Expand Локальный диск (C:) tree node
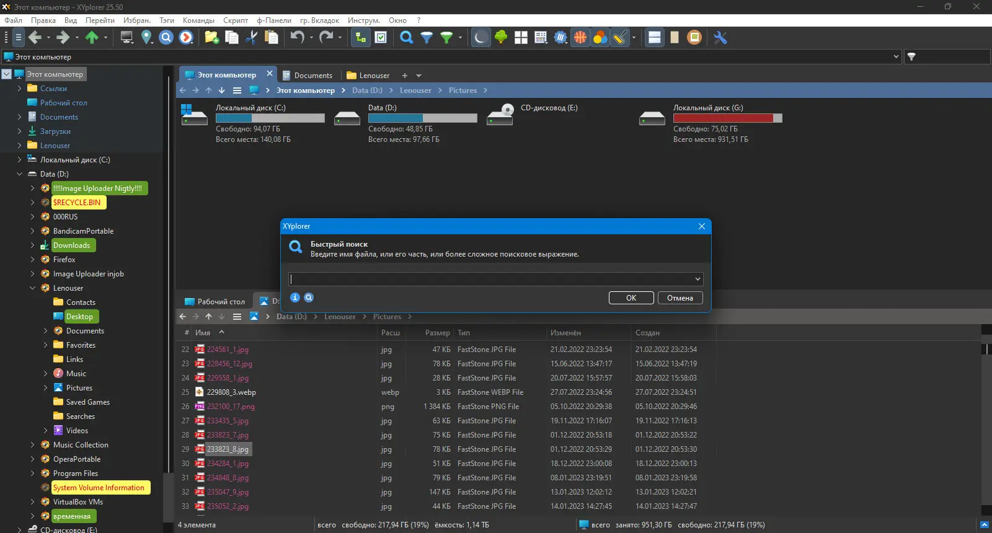Image resolution: width=992 pixels, height=533 pixels. point(20,160)
